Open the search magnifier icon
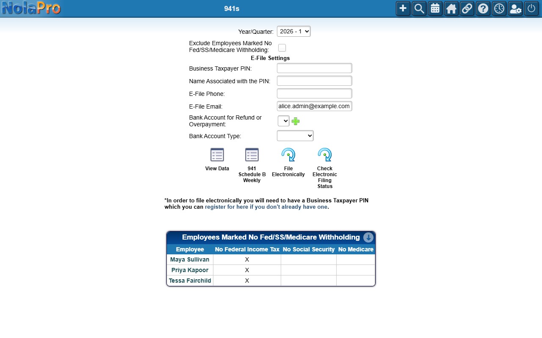The height and width of the screenshot is (338, 542). (419, 8)
